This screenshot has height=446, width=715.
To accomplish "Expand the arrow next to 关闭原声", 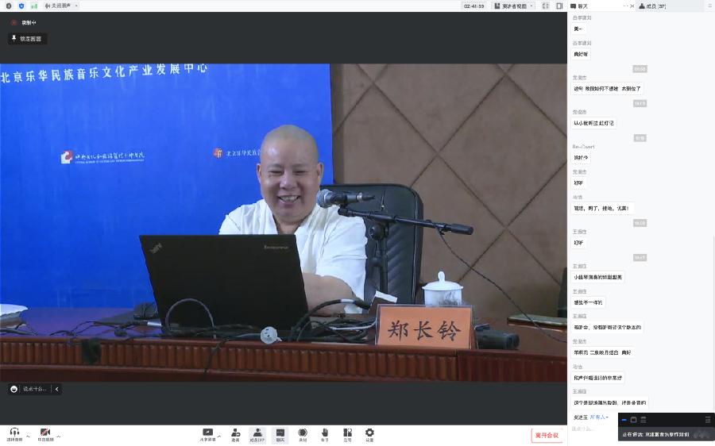I will [75, 6].
